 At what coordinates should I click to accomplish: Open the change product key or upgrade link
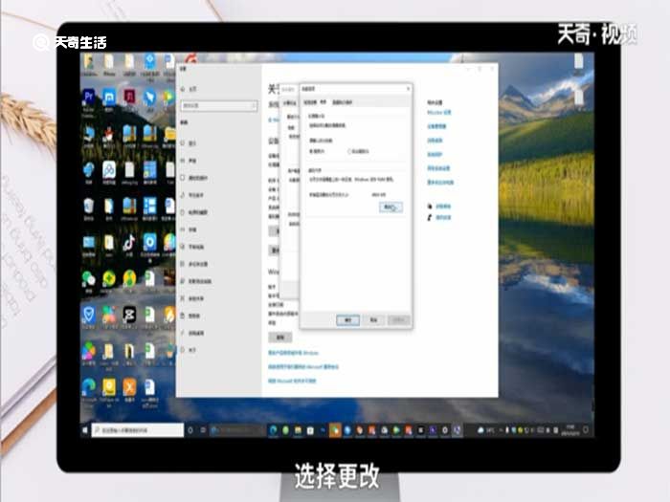(x=293, y=353)
